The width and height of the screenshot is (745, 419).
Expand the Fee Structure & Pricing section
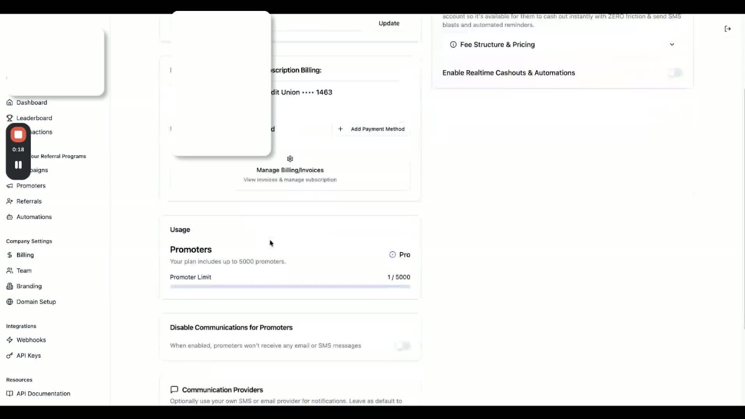[672, 44]
